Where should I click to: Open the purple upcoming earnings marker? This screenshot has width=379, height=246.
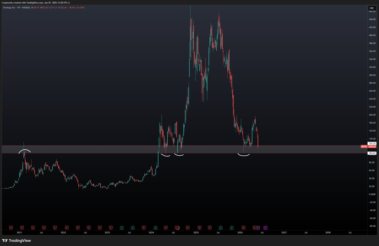coord(265,227)
